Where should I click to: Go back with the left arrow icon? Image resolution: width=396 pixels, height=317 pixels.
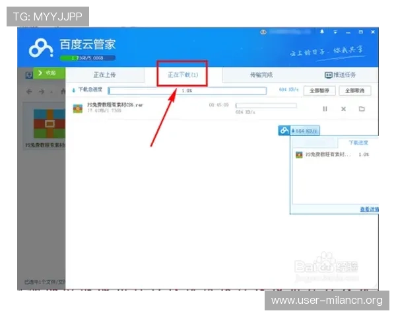pos(29,92)
